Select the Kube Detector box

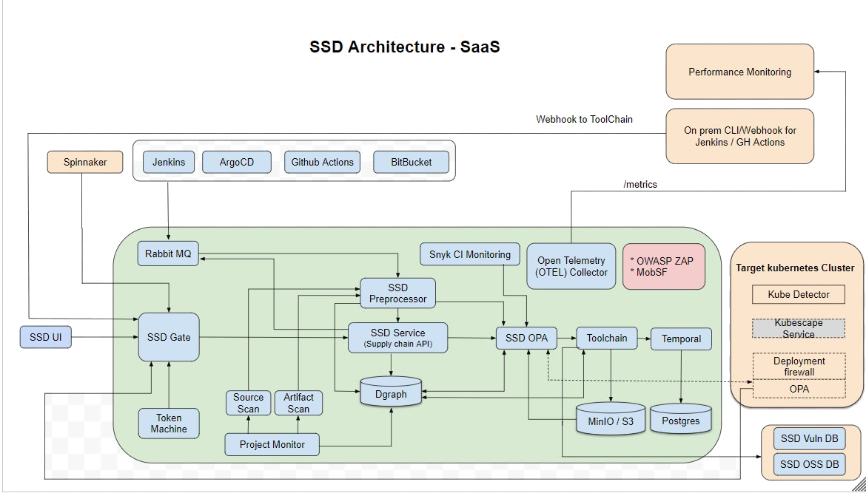[x=798, y=294]
